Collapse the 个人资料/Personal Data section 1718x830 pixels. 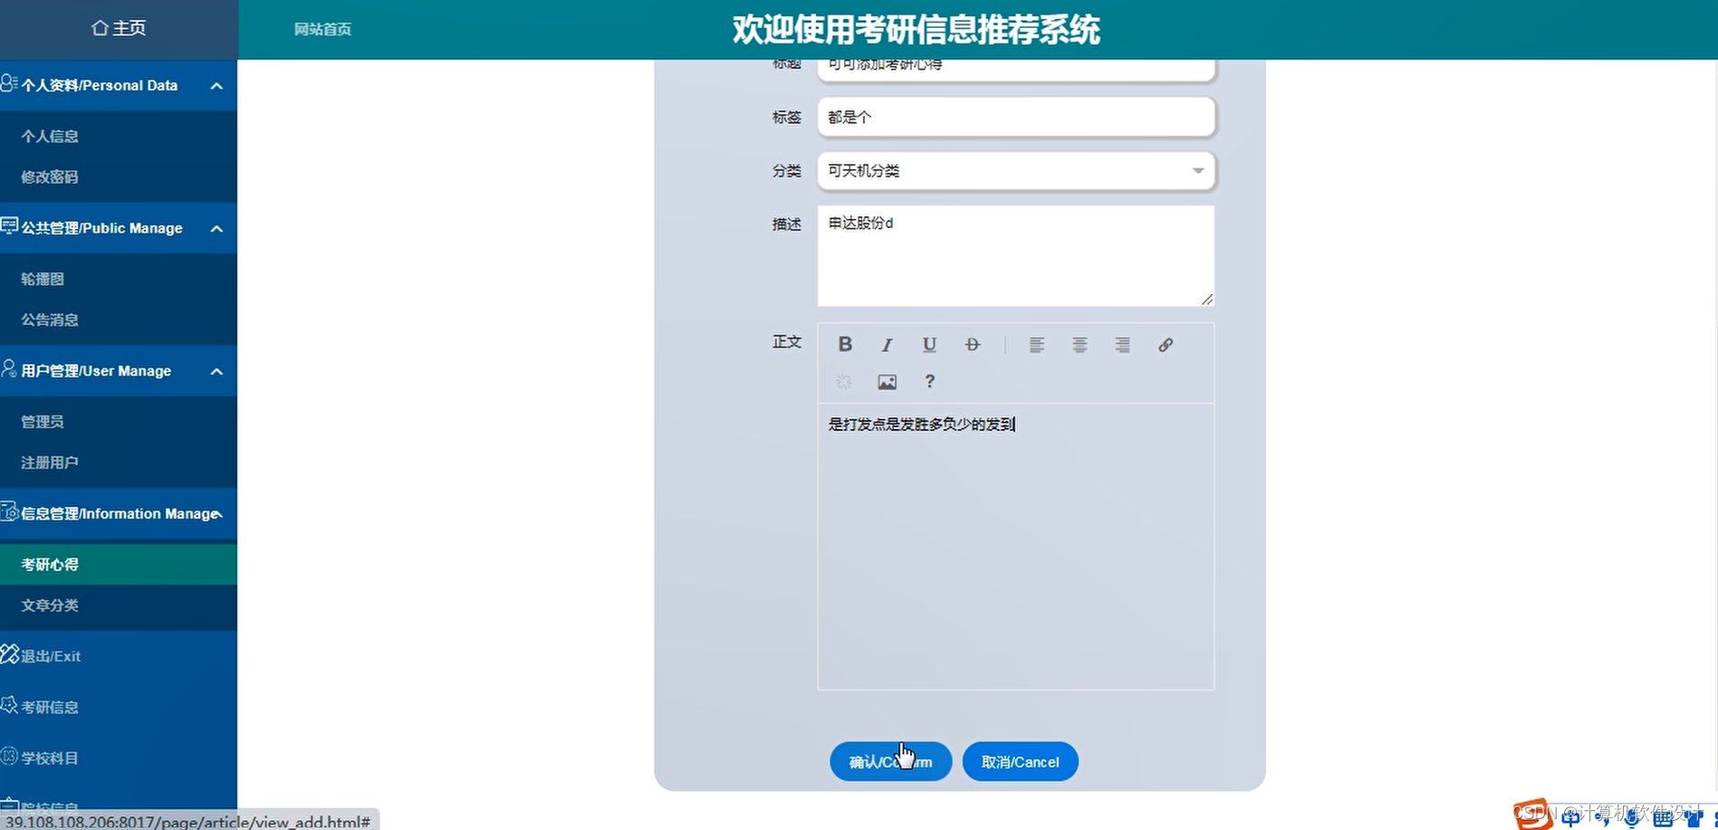point(216,86)
